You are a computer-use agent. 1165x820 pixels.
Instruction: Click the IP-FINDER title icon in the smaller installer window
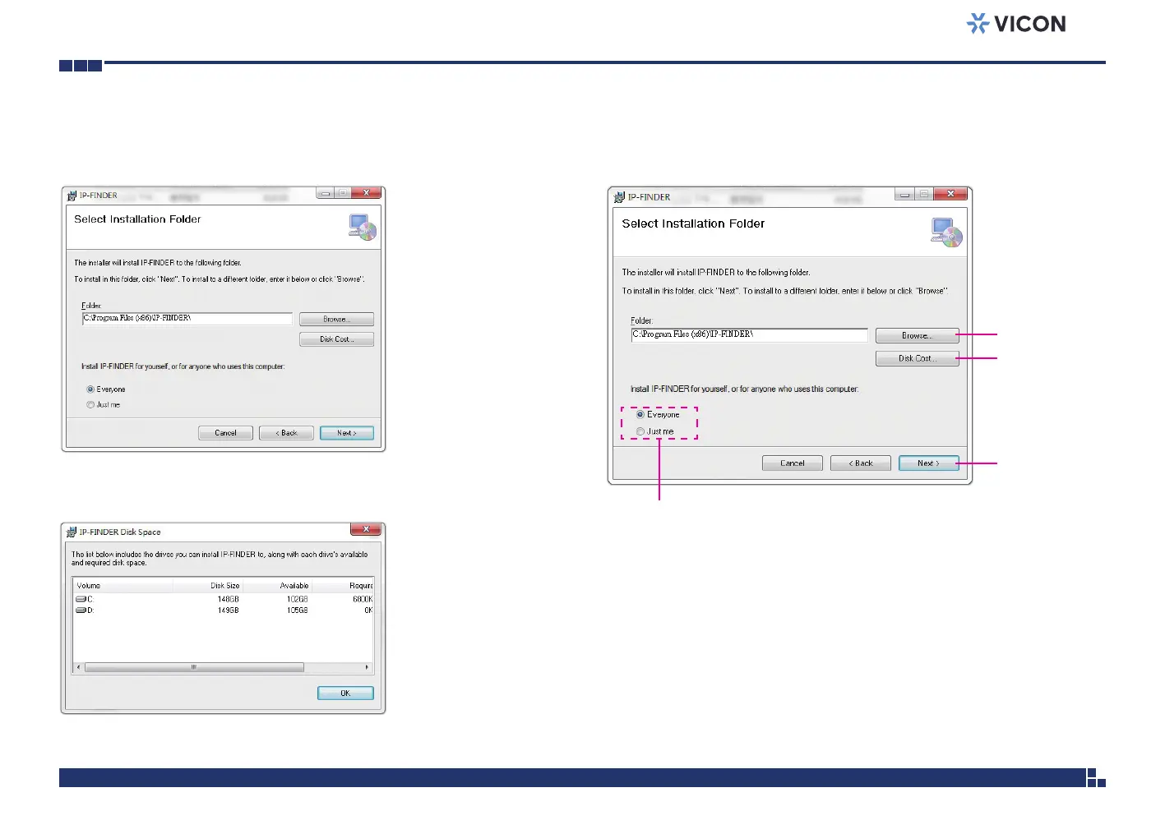tap(72, 196)
